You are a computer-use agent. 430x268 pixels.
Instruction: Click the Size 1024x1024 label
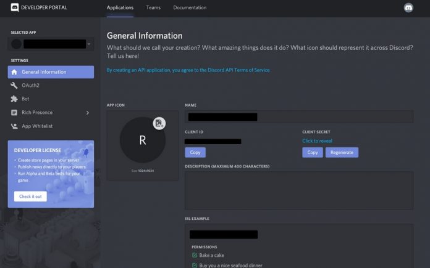(142, 171)
